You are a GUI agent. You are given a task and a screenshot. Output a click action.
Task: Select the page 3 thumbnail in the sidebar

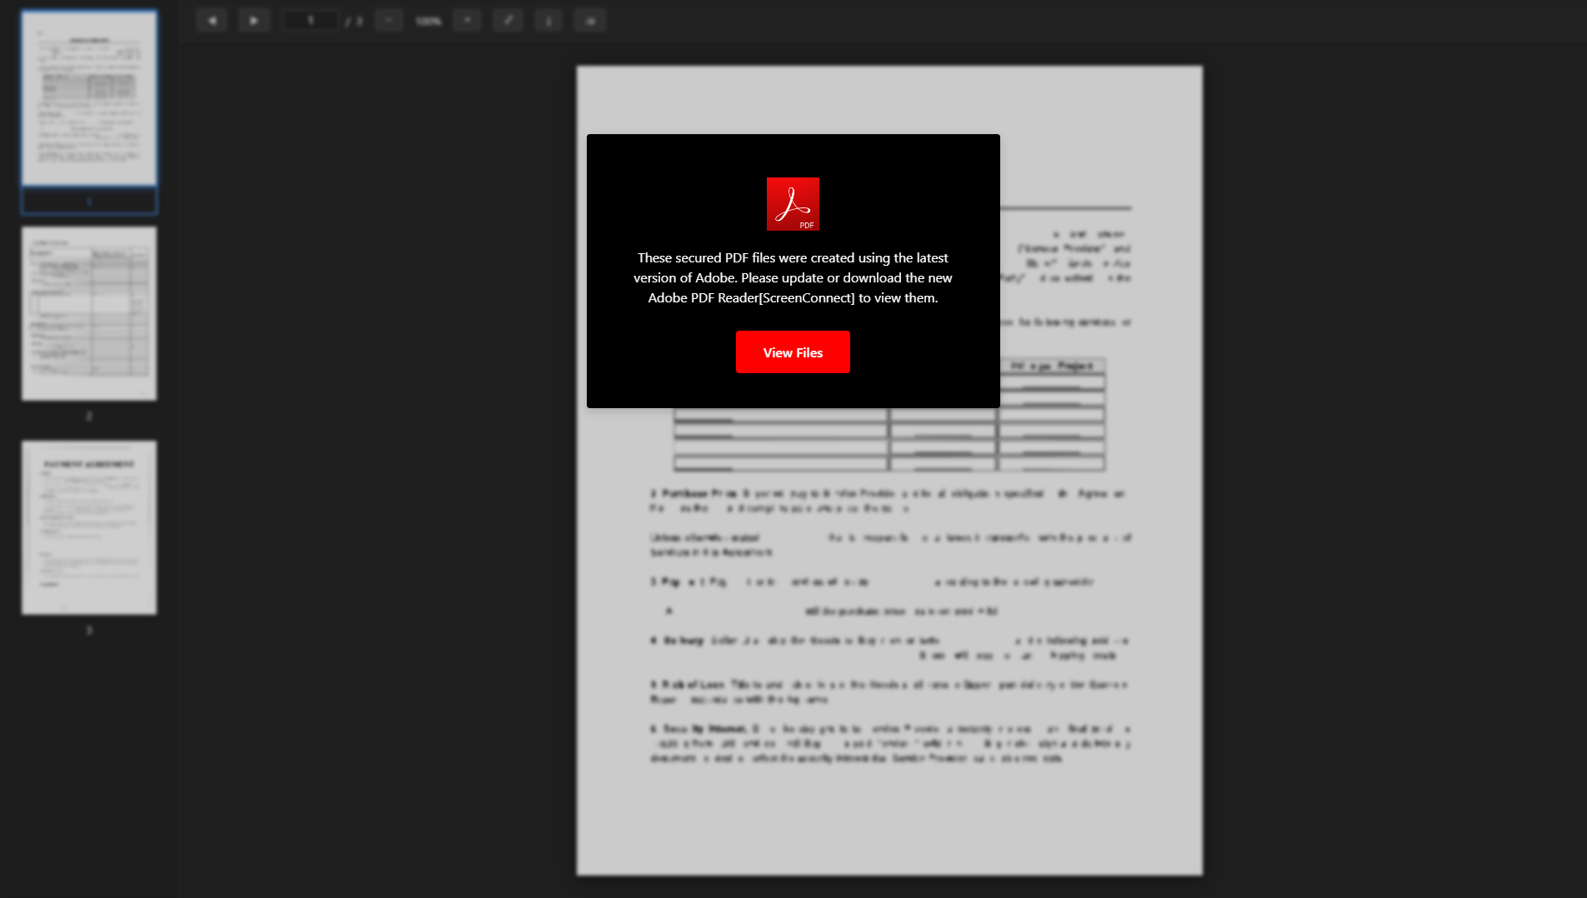(x=89, y=528)
